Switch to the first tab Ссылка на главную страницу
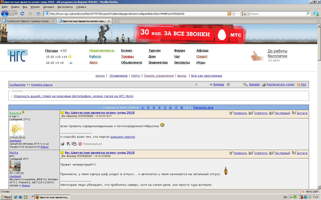The image size is (321, 200). pos(27,21)
